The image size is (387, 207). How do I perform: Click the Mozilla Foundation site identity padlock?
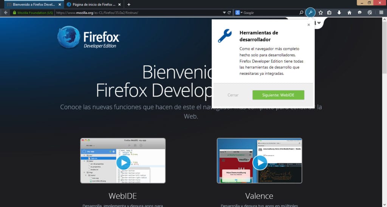pyautogui.click(x=15, y=12)
